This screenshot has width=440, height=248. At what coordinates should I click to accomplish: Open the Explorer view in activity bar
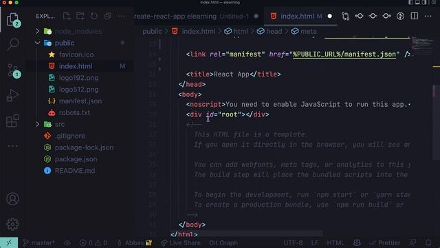[12, 20]
